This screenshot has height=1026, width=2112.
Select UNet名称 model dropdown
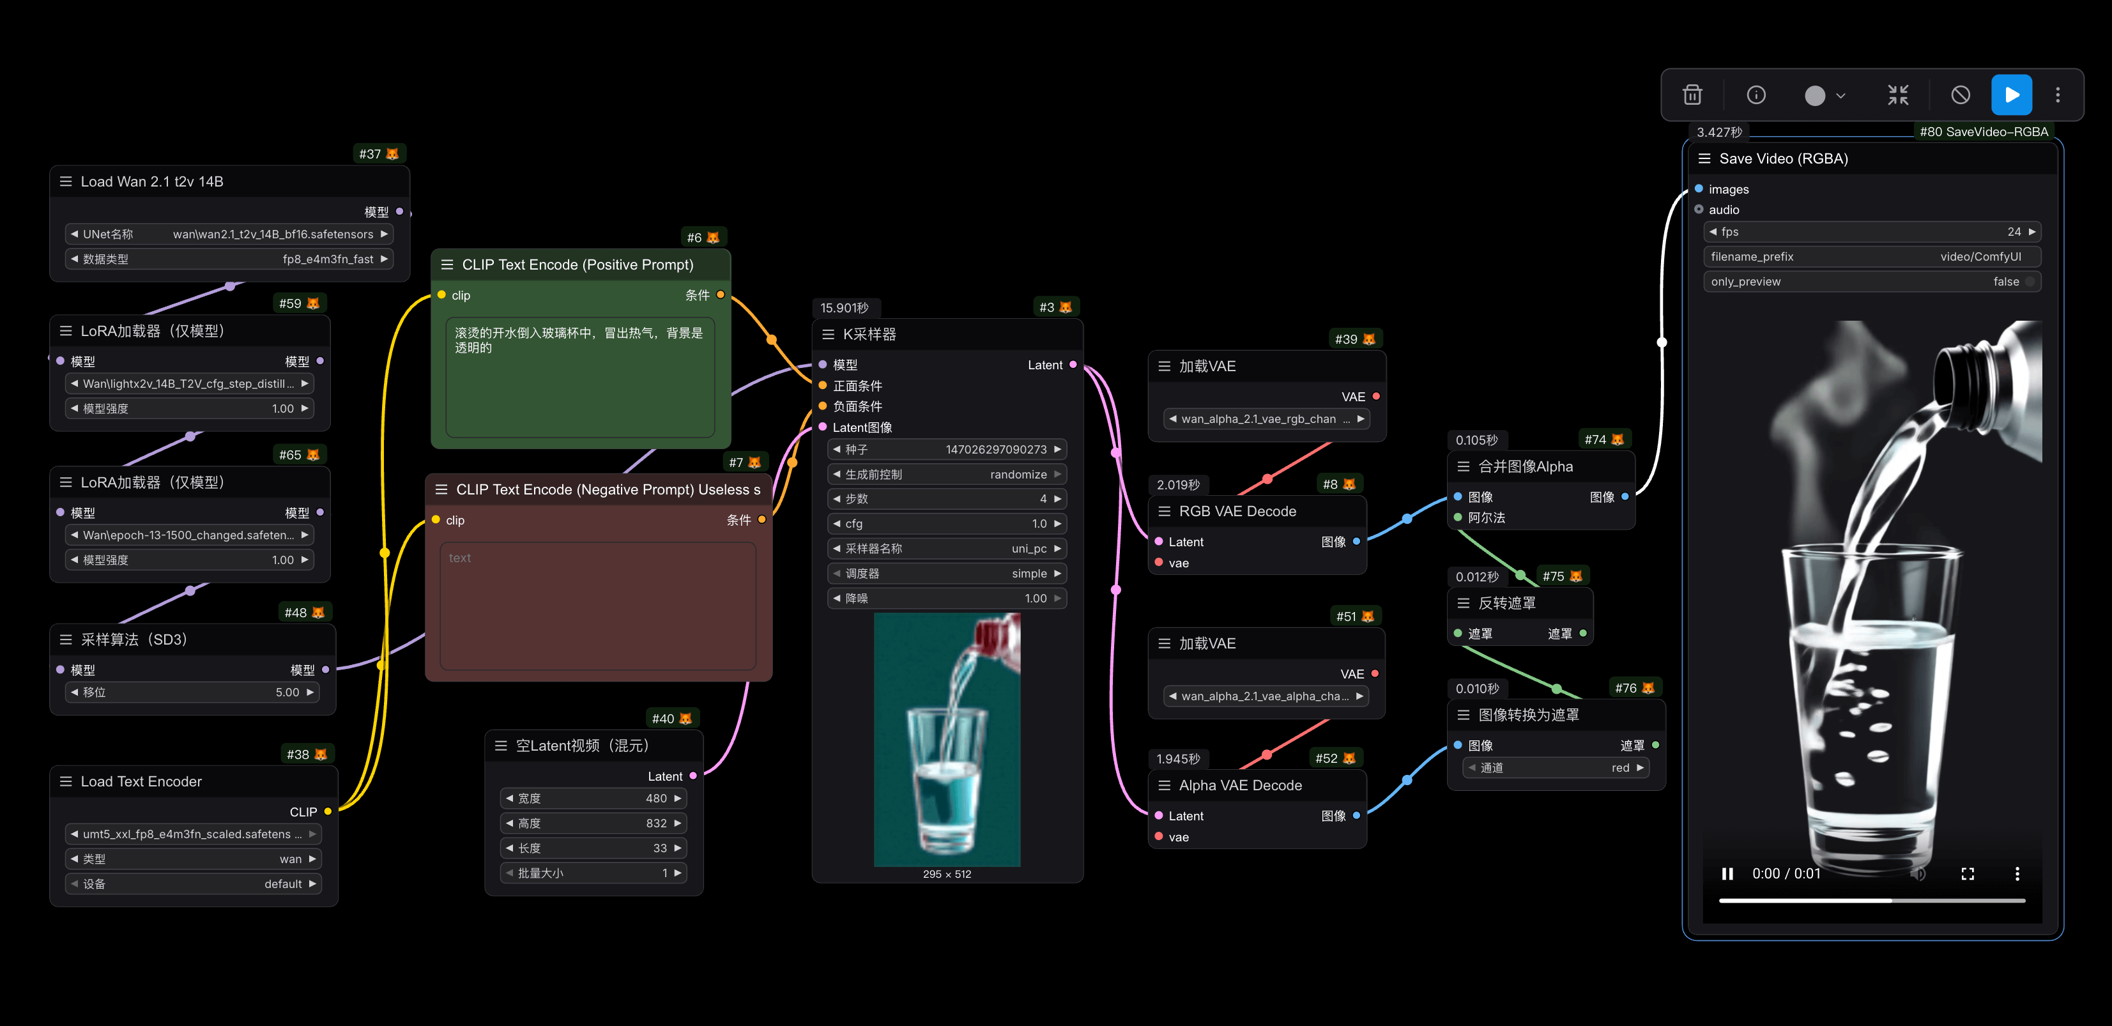[229, 234]
